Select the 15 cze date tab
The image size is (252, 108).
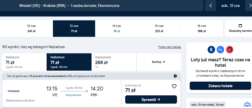tap(159, 29)
